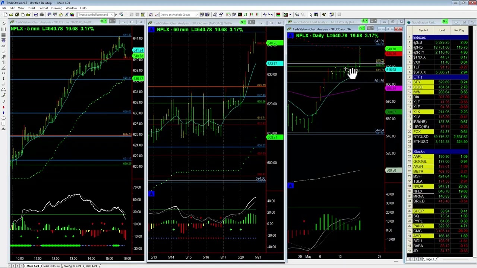Toggle green S symbol link on Daily chart
Viewport: 477px width, 268px height.
tap(361, 29)
